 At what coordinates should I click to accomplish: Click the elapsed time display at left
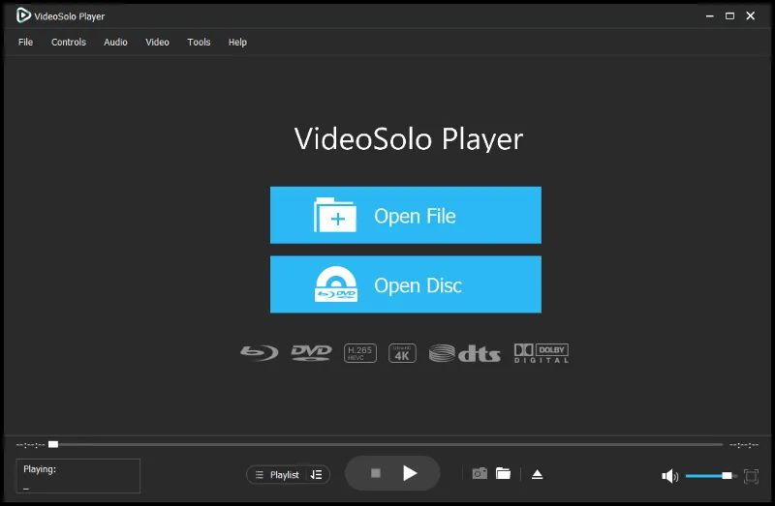[x=30, y=445]
